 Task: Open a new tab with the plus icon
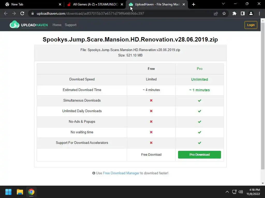pyautogui.click(x=194, y=4)
